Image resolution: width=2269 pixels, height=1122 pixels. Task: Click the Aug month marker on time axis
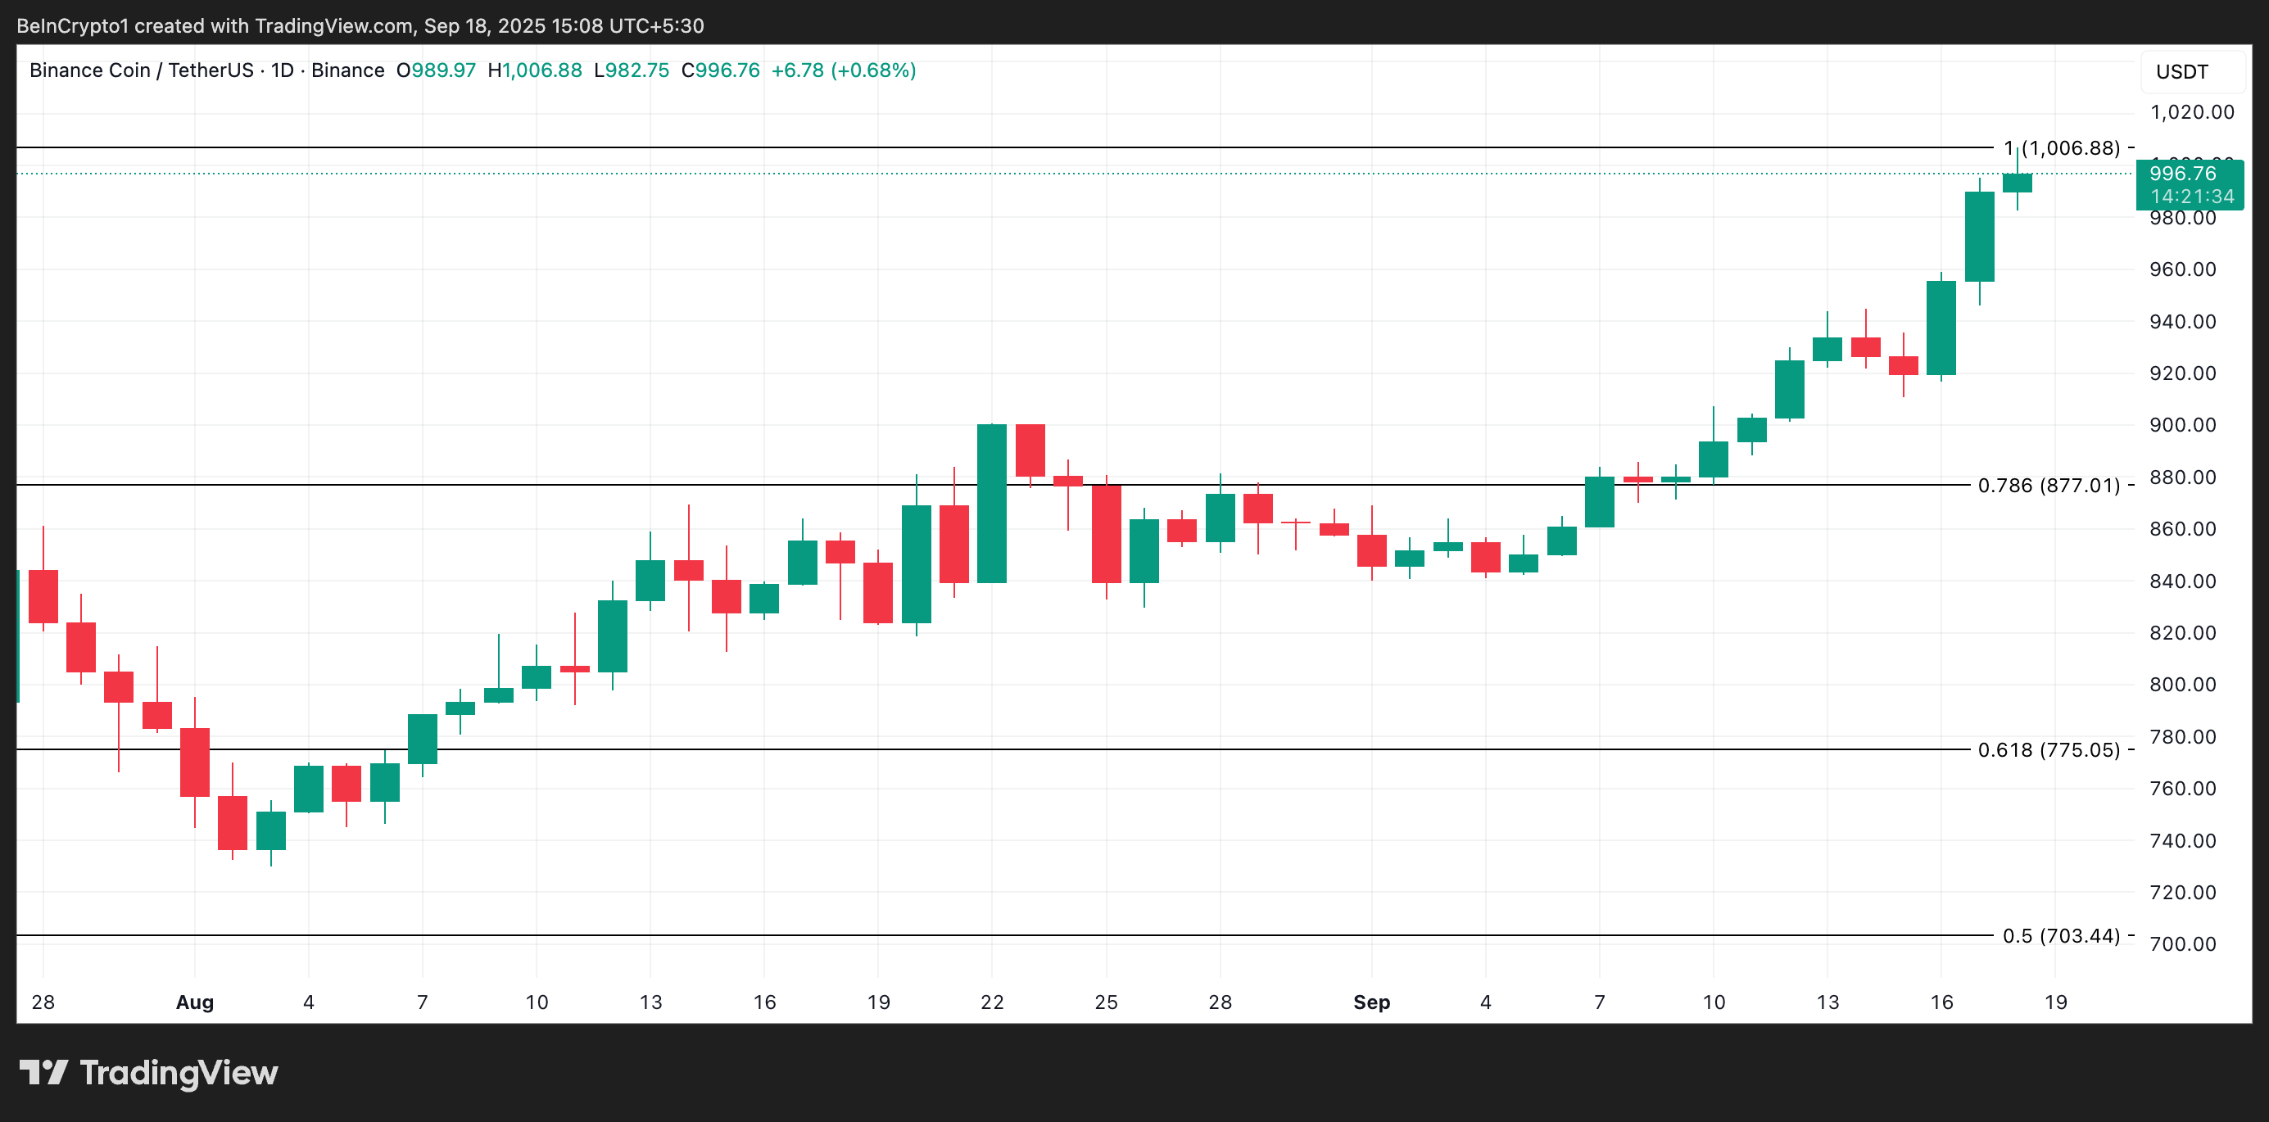195,1002
